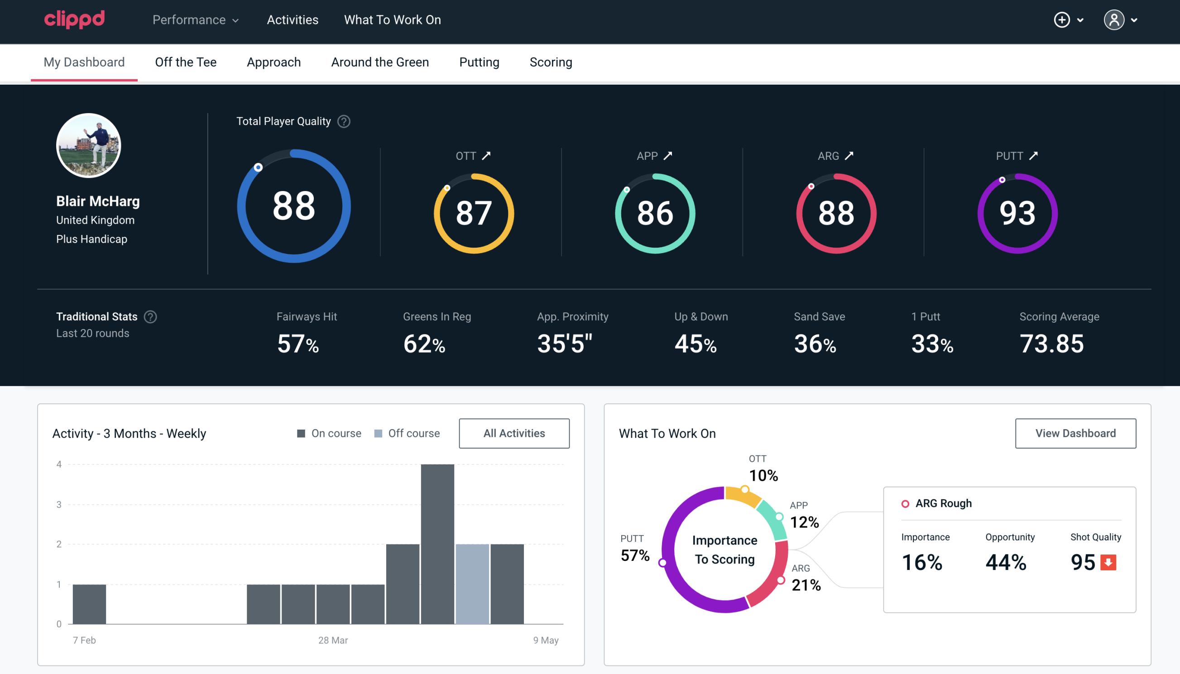Click the All Activities button
1180x674 pixels.
(515, 433)
